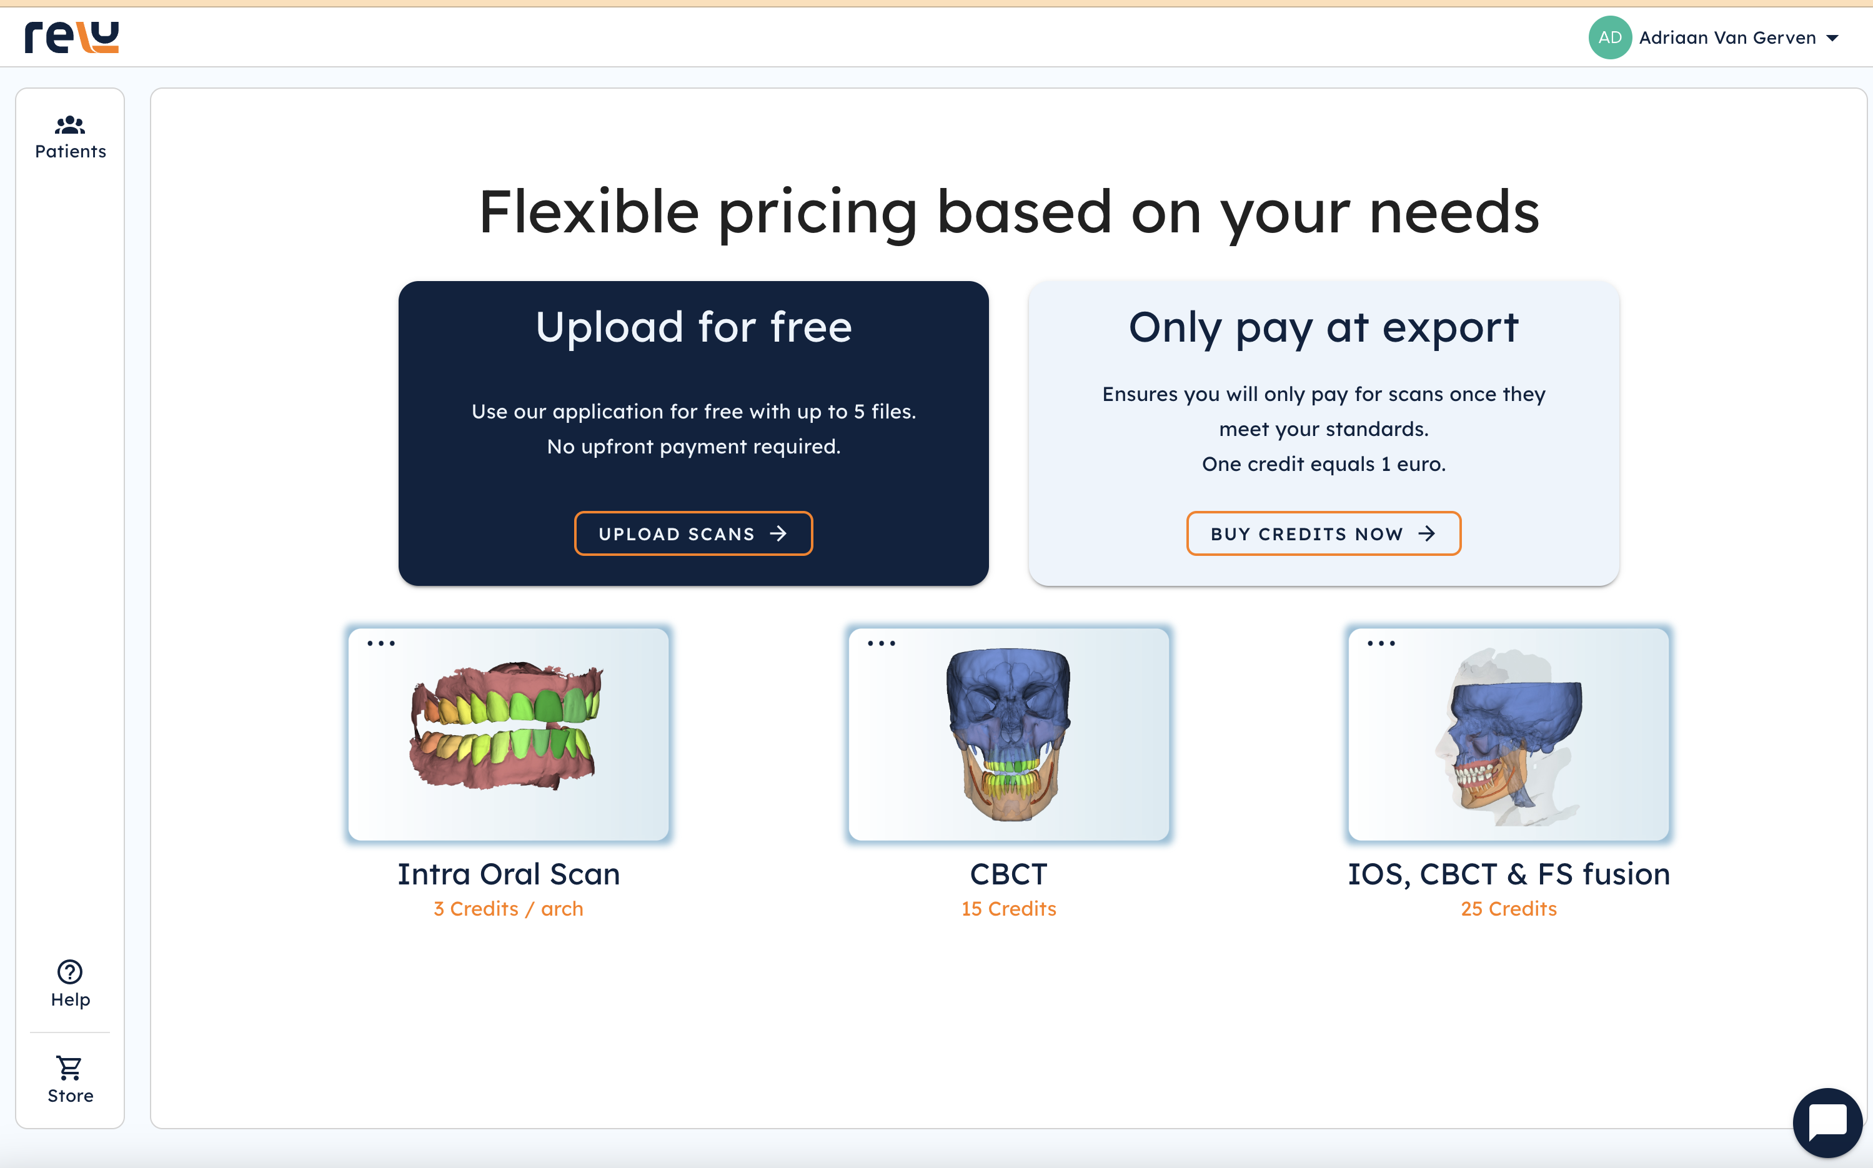Click the Buy Credits Now button
This screenshot has width=1873, height=1168.
(x=1323, y=534)
